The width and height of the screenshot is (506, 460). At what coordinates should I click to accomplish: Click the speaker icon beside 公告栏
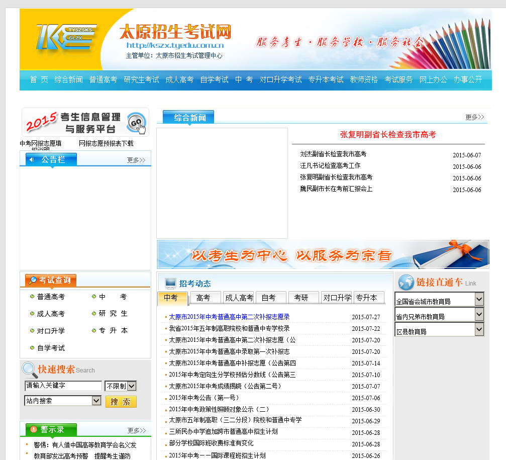(32, 159)
